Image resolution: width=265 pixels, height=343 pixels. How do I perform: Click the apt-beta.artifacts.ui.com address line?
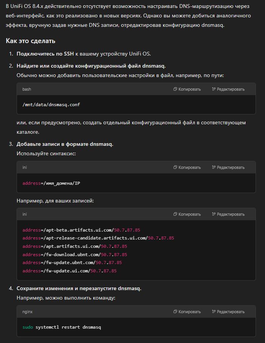click(81, 230)
